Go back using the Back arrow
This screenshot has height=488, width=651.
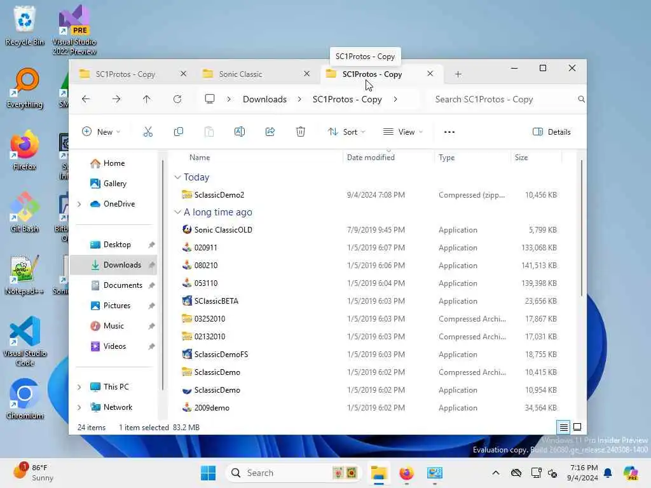click(x=86, y=99)
